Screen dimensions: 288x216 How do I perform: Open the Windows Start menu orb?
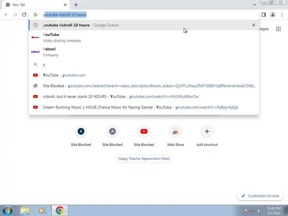click(7, 210)
